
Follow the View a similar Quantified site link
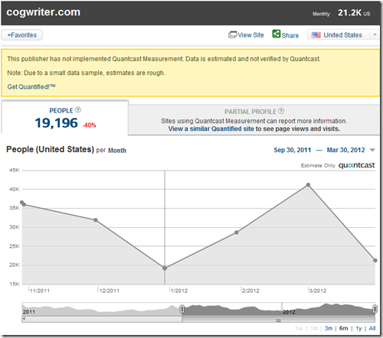(x=211, y=128)
